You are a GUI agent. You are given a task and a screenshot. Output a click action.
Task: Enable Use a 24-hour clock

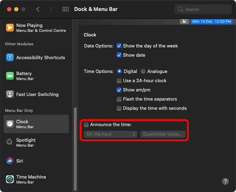[119, 81]
